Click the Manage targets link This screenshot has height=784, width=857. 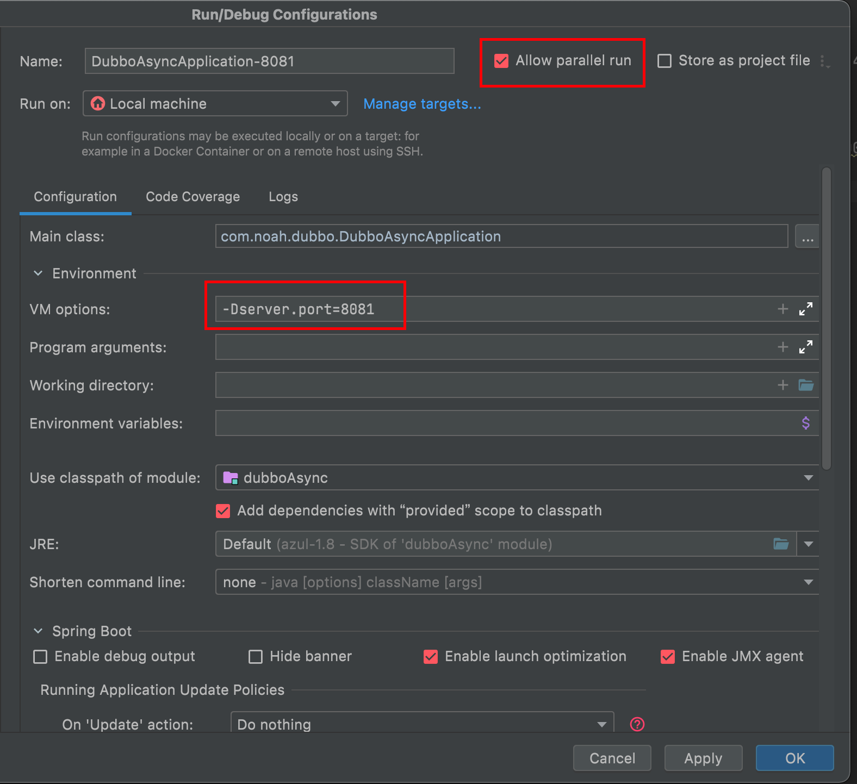[x=422, y=104]
